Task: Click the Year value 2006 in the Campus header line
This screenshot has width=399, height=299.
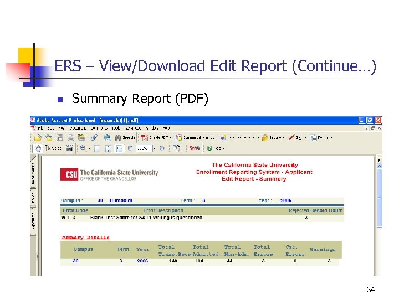Action: coord(286,200)
